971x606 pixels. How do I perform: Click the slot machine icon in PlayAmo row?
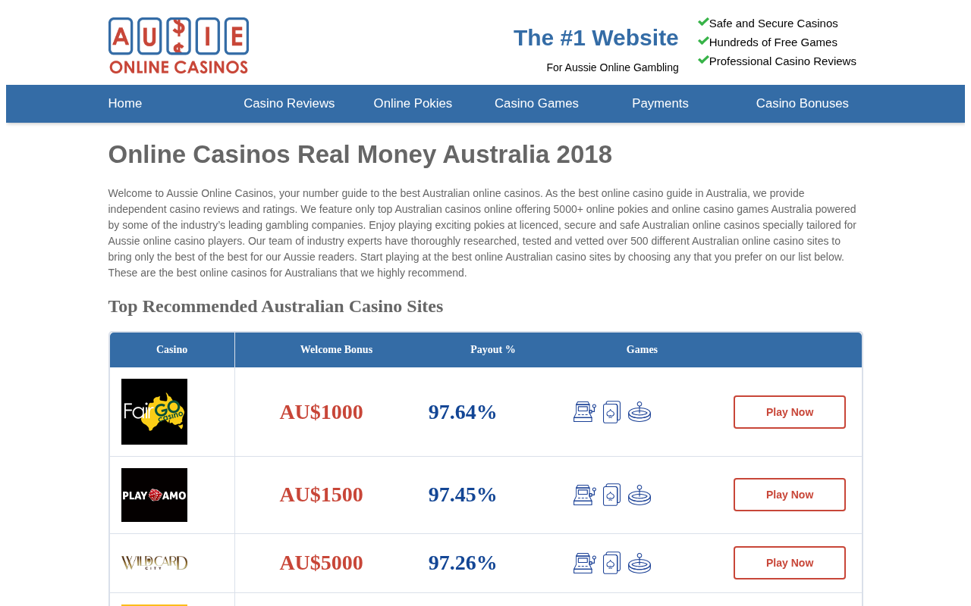click(x=584, y=495)
